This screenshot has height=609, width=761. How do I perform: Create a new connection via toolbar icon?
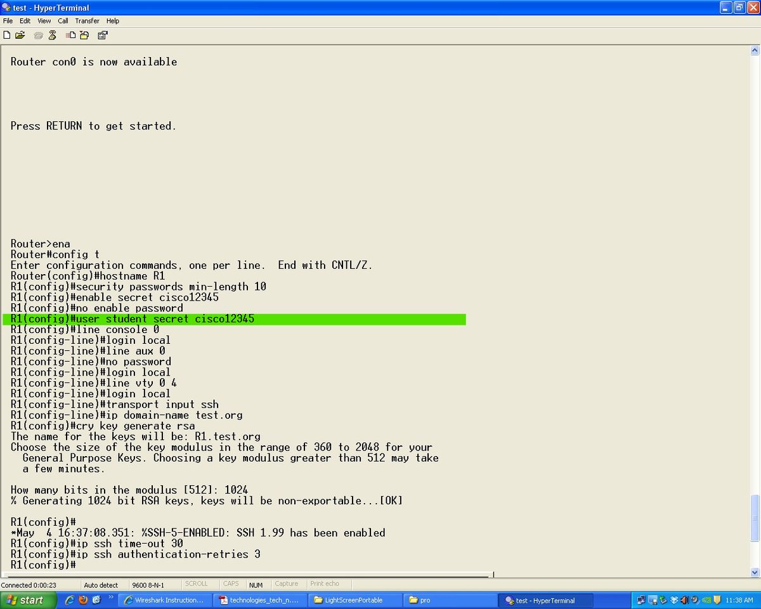pos(7,35)
